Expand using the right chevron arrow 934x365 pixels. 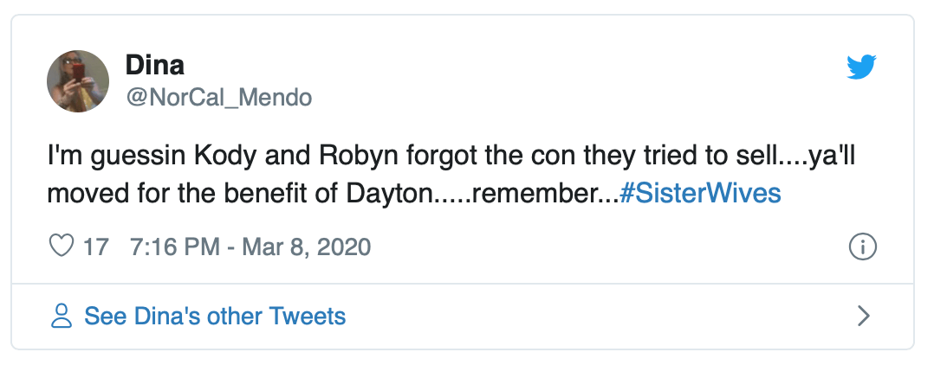click(863, 317)
